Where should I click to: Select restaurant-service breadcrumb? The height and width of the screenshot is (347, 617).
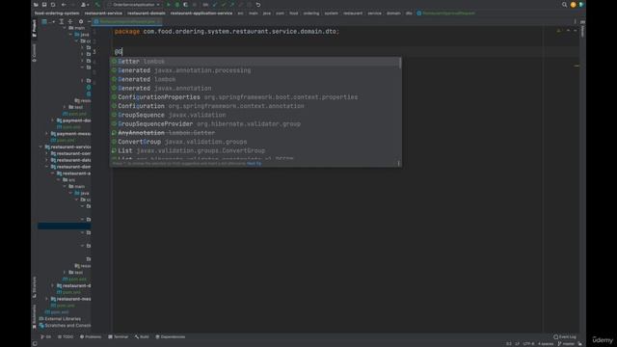(103, 13)
